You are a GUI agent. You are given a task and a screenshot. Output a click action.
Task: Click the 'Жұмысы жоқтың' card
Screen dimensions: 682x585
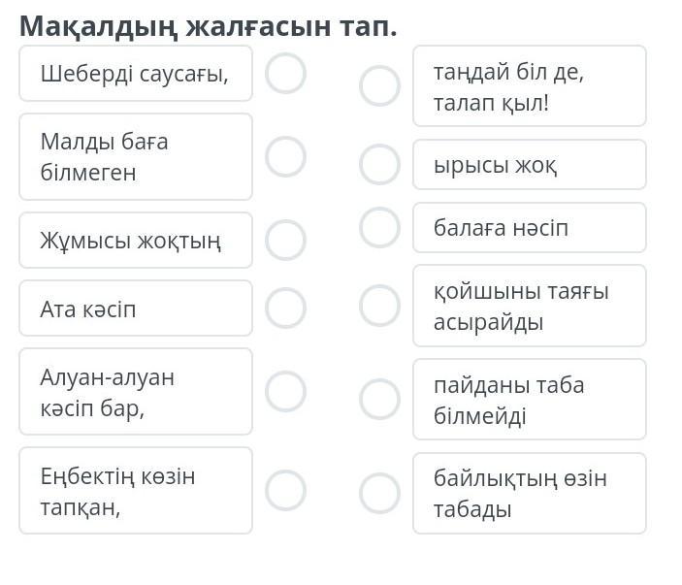(x=135, y=240)
